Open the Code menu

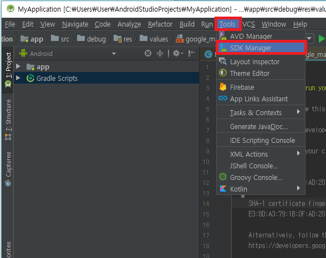(103, 24)
